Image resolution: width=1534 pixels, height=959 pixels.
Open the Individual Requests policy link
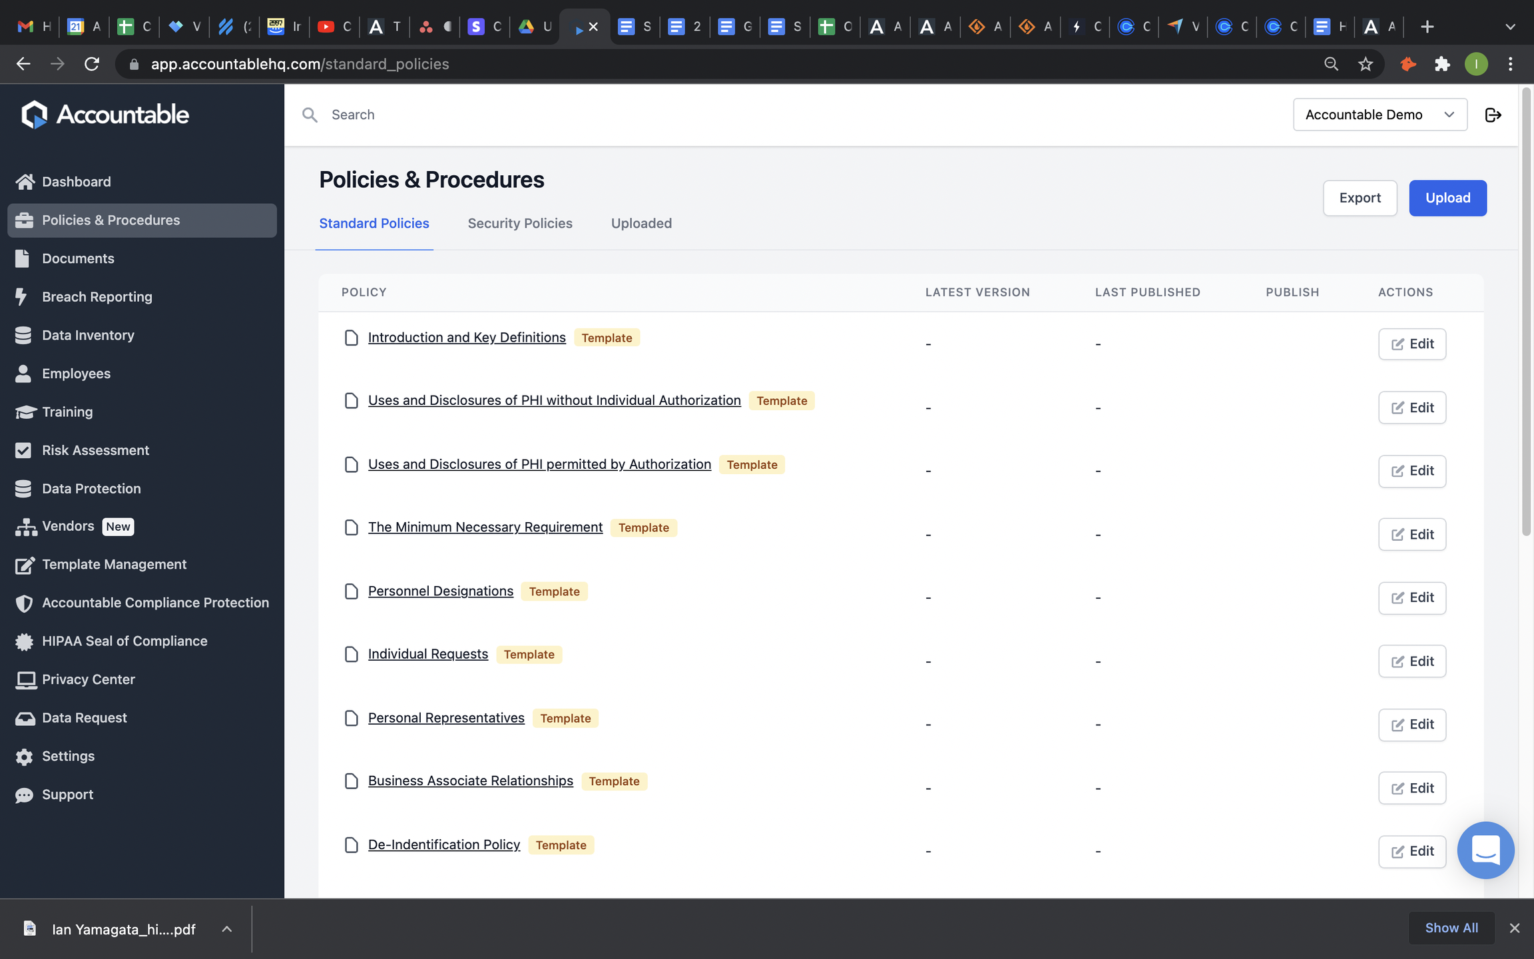click(428, 655)
